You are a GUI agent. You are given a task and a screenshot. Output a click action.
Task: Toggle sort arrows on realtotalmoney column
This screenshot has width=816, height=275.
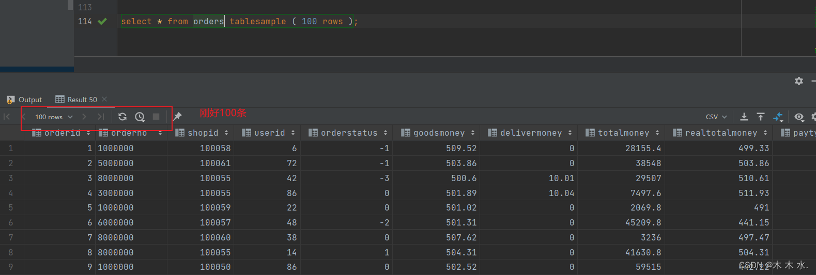tap(765, 133)
